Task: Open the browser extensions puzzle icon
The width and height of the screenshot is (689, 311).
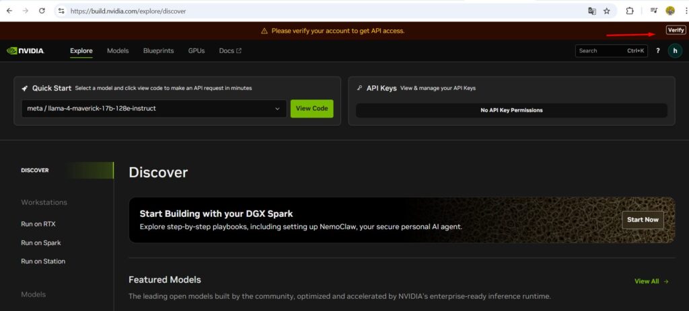Action: 630,11
